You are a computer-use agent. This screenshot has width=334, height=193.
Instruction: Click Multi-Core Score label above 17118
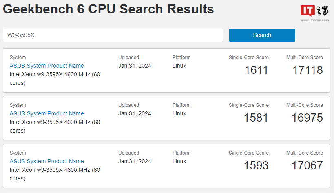305,58
